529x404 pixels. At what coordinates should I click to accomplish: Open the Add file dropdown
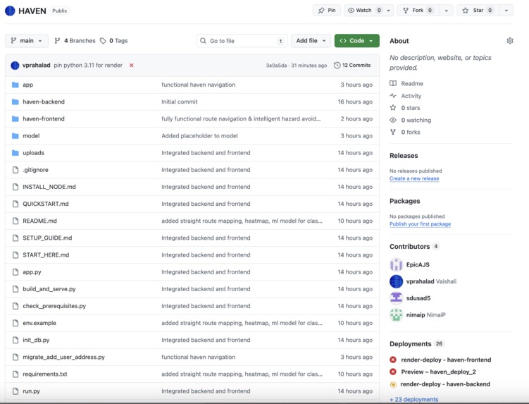point(311,41)
